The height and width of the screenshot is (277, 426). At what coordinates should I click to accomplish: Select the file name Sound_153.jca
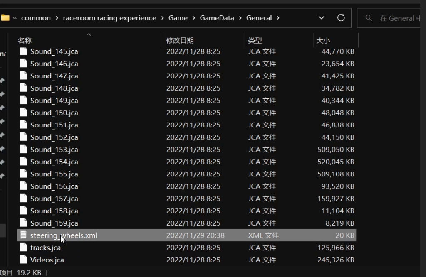[x=54, y=149]
